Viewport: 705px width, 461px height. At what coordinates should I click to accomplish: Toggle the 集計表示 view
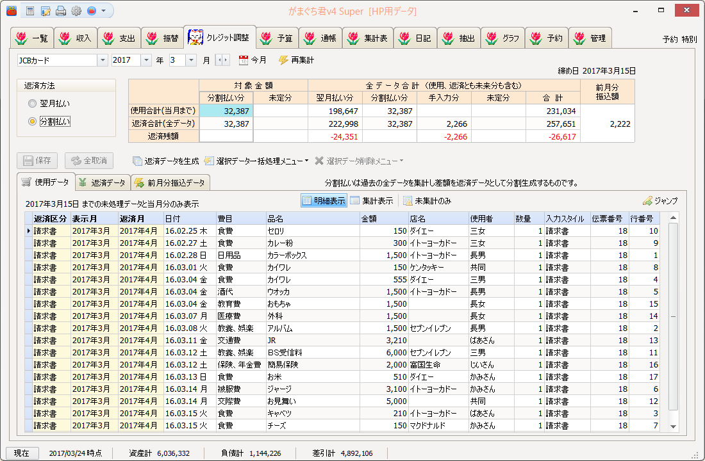372,201
